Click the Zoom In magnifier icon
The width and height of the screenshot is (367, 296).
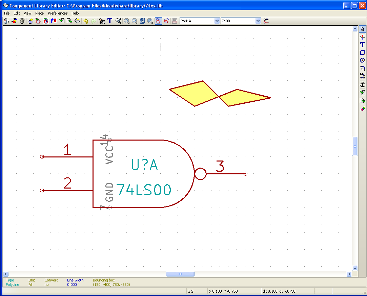point(127,21)
